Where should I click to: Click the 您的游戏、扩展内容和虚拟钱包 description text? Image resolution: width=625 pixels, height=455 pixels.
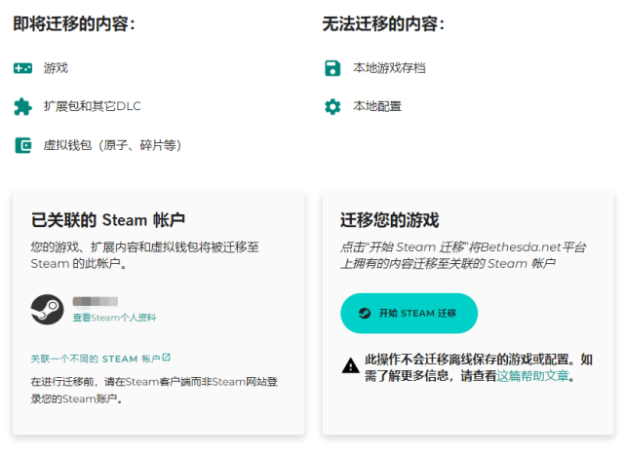(x=145, y=255)
